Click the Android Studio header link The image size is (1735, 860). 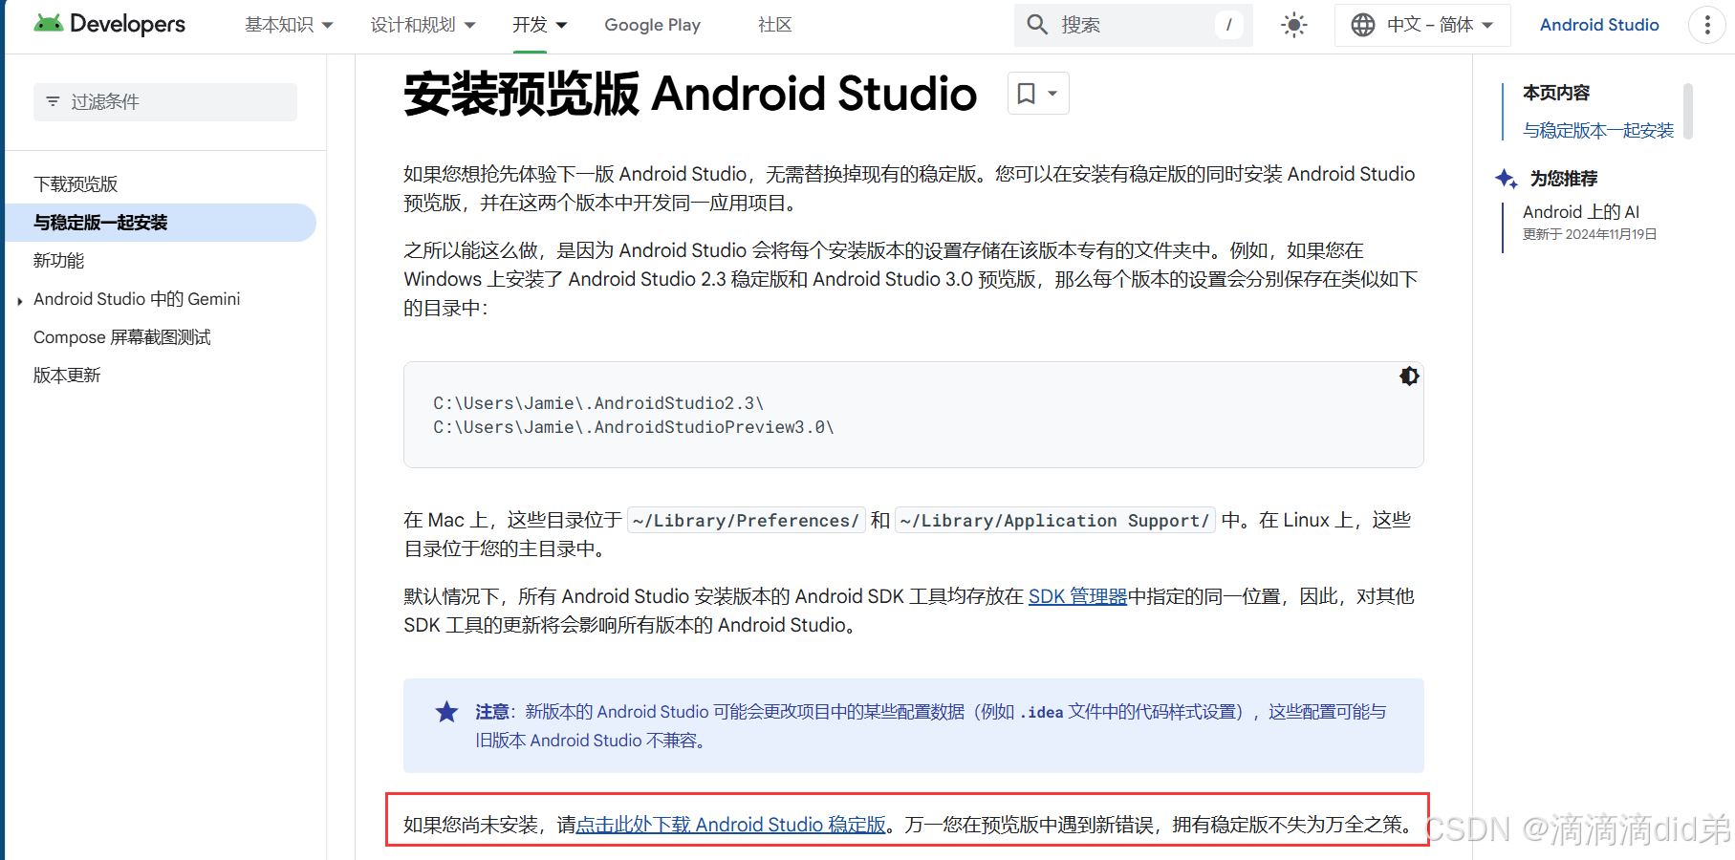point(1598,25)
